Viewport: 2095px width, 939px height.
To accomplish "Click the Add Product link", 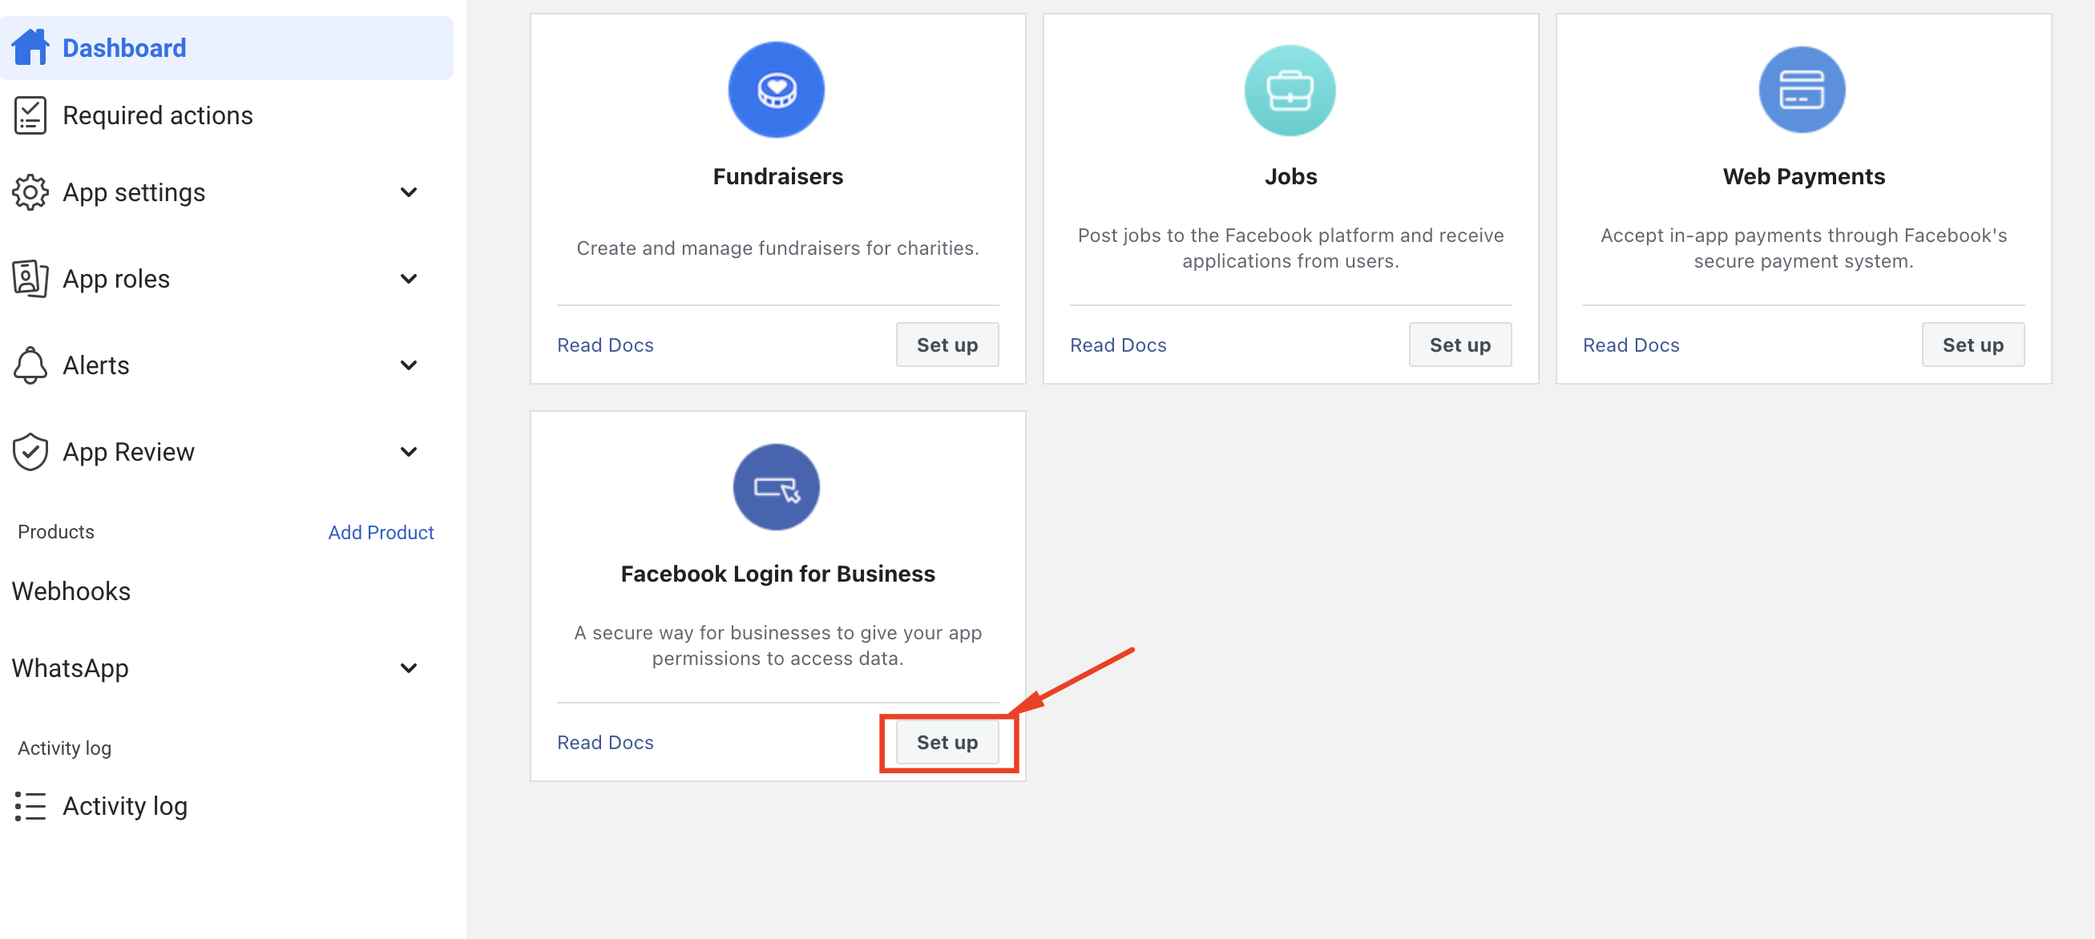I will tap(381, 532).
